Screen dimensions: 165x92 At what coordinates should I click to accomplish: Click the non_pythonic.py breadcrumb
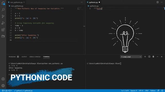click(16, 6)
